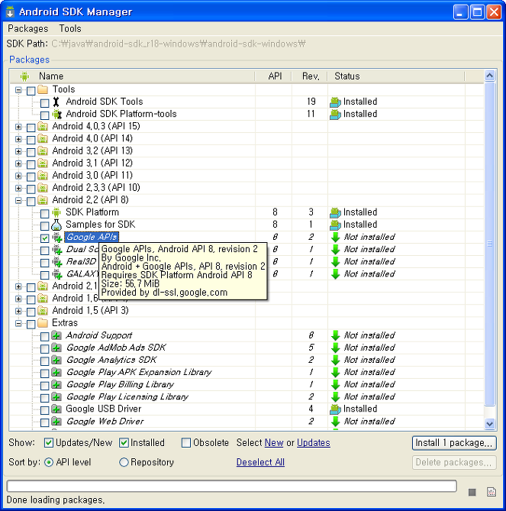Click the Android 4.0.3 (API 15) folder icon

tap(43, 126)
